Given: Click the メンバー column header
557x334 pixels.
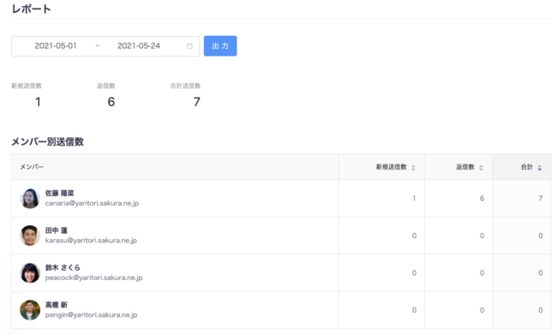Looking at the screenshot, I should tap(32, 167).
